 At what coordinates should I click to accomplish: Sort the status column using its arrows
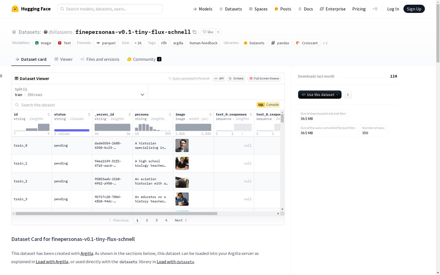[x=89, y=114]
